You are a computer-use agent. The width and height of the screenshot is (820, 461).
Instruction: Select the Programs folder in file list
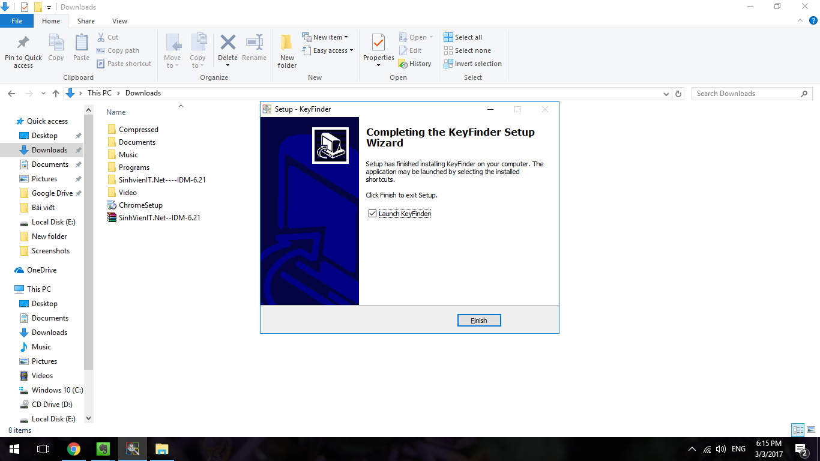[x=128, y=167]
